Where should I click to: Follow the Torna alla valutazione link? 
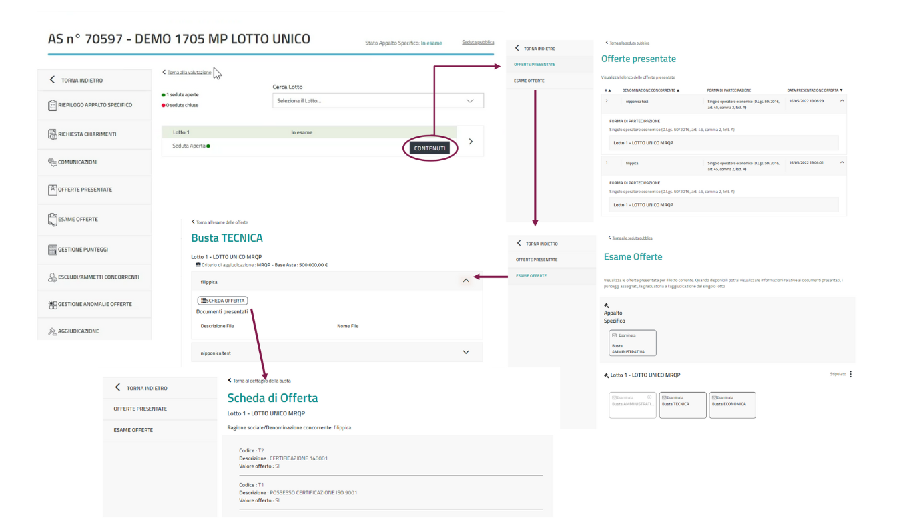(189, 73)
